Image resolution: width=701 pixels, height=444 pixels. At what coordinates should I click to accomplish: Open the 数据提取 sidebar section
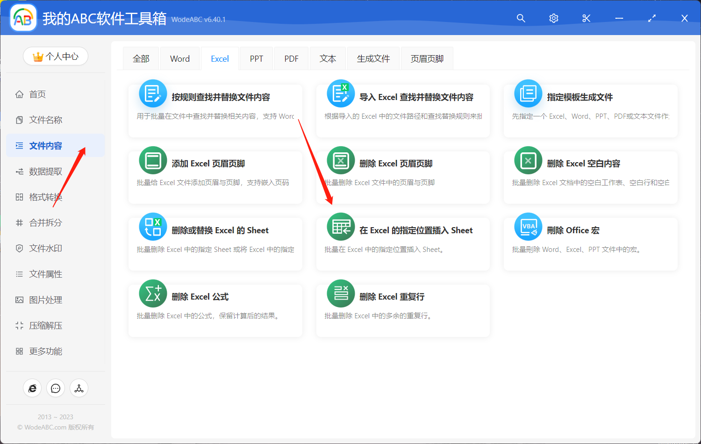pyautogui.click(x=47, y=171)
